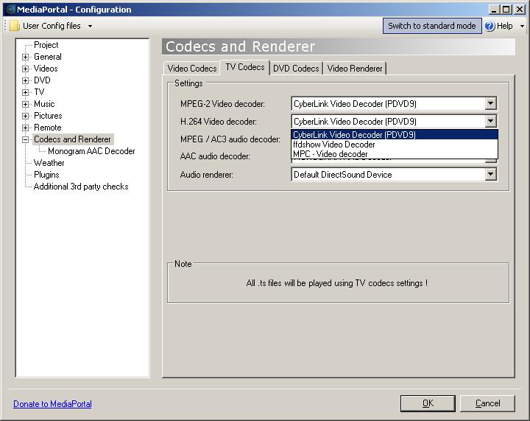Select Monogram AAC Decoder tree item

(x=91, y=151)
